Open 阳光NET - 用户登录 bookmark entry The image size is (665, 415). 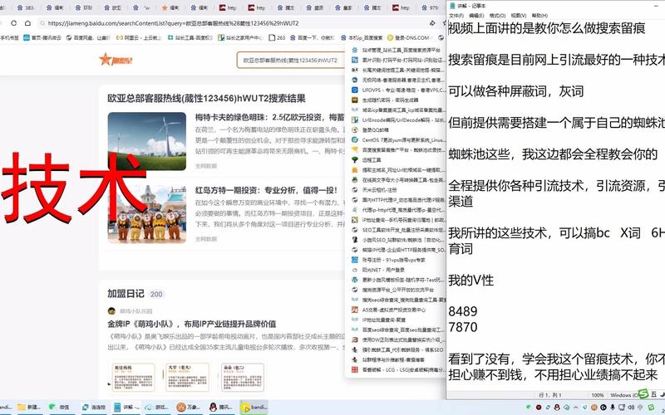(378, 270)
